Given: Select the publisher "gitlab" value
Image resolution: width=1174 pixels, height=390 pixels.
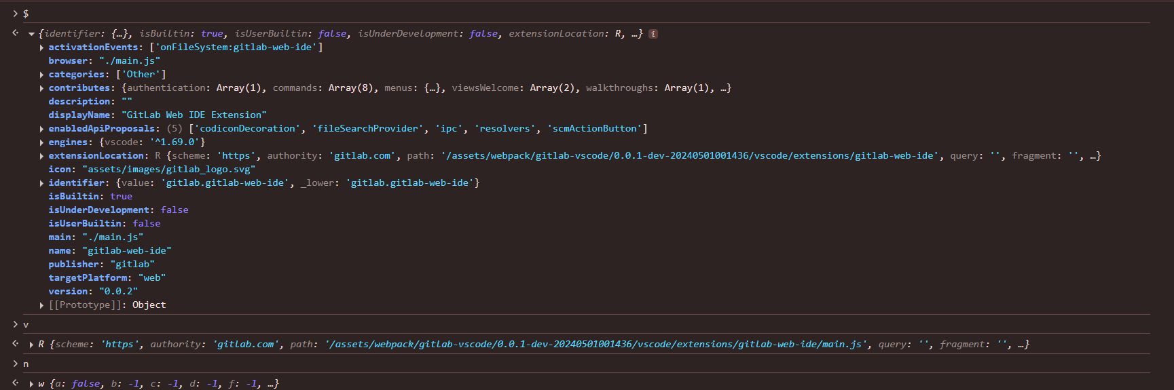Looking at the screenshot, I should [x=132, y=265].
